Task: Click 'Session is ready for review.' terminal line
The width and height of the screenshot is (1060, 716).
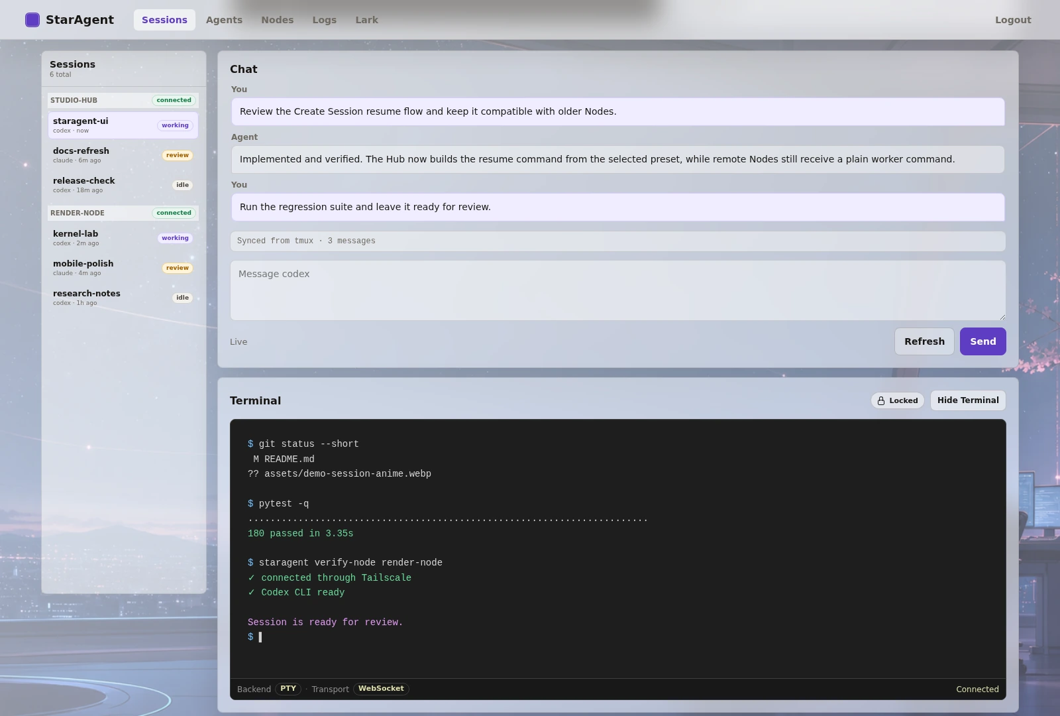Action: [325, 623]
